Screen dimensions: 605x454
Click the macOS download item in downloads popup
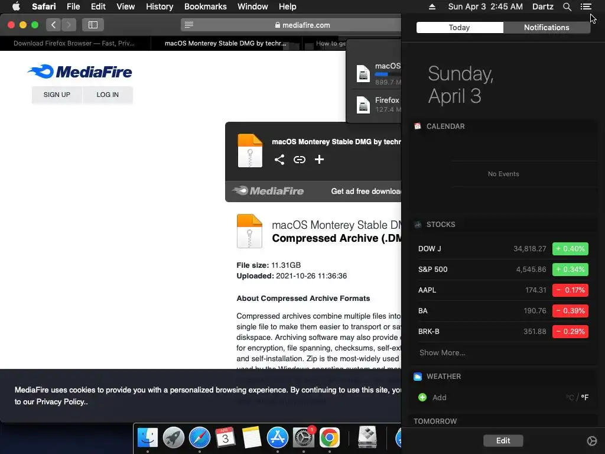click(374, 73)
